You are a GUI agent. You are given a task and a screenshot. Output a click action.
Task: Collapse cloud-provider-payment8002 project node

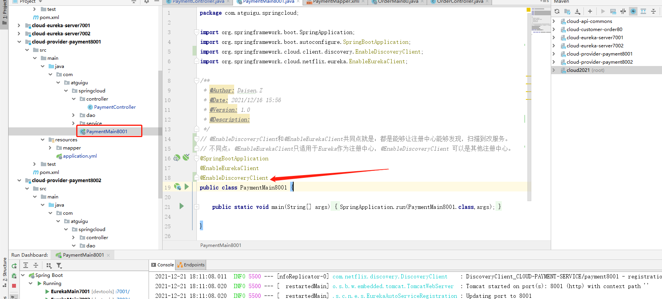19,180
